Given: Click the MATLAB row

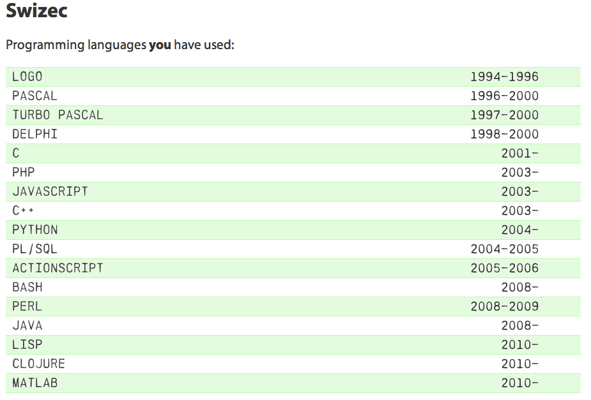Looking at the screenshot, I should point(293,383).
